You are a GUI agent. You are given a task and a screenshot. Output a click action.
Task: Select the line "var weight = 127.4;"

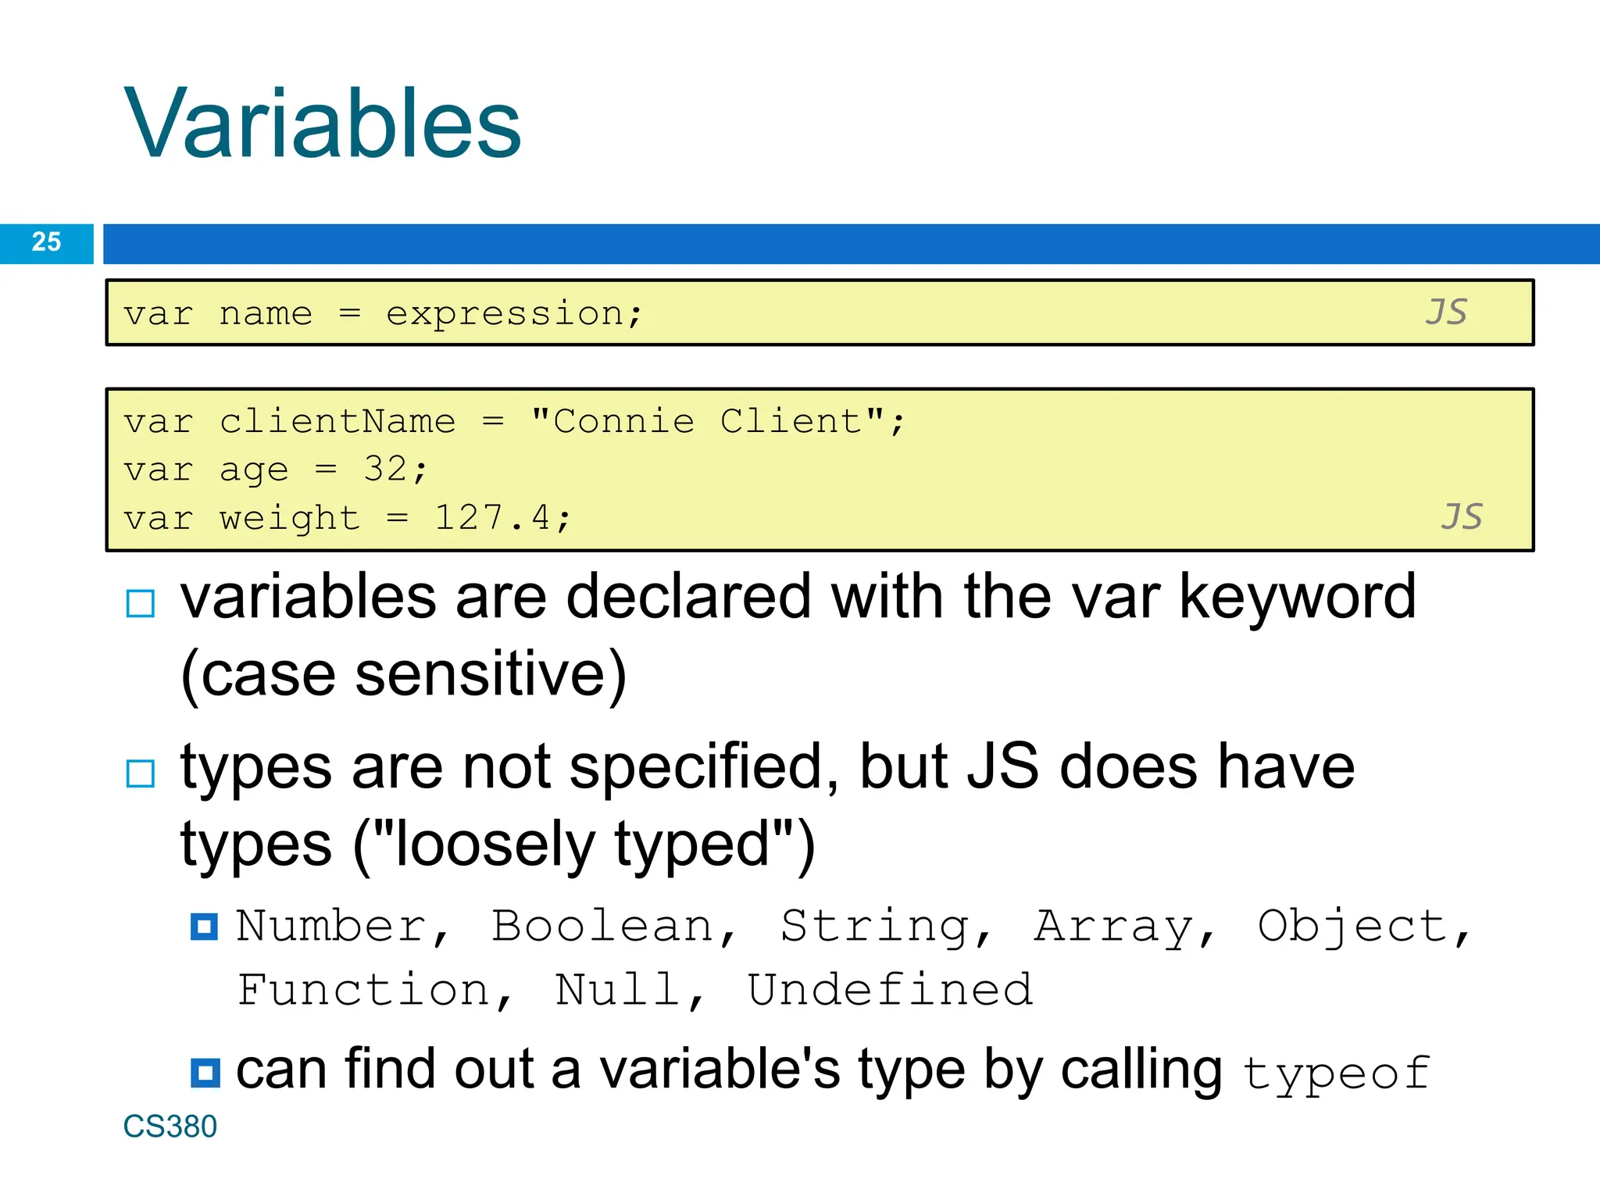pos(348,518)
